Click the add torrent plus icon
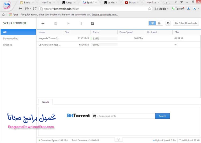Screen dimensions: 201x143 (x=43, y=24)
